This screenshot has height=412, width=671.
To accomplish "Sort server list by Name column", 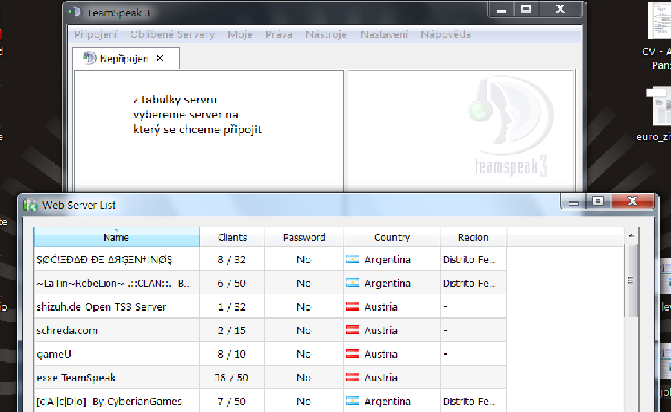I will tap(116, 238).
